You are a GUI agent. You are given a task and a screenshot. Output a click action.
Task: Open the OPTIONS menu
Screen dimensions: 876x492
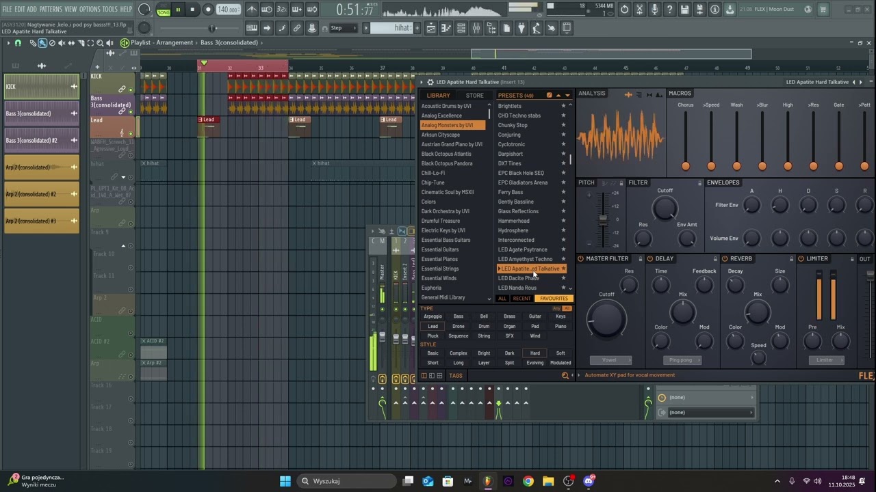[x=90, y=10]
